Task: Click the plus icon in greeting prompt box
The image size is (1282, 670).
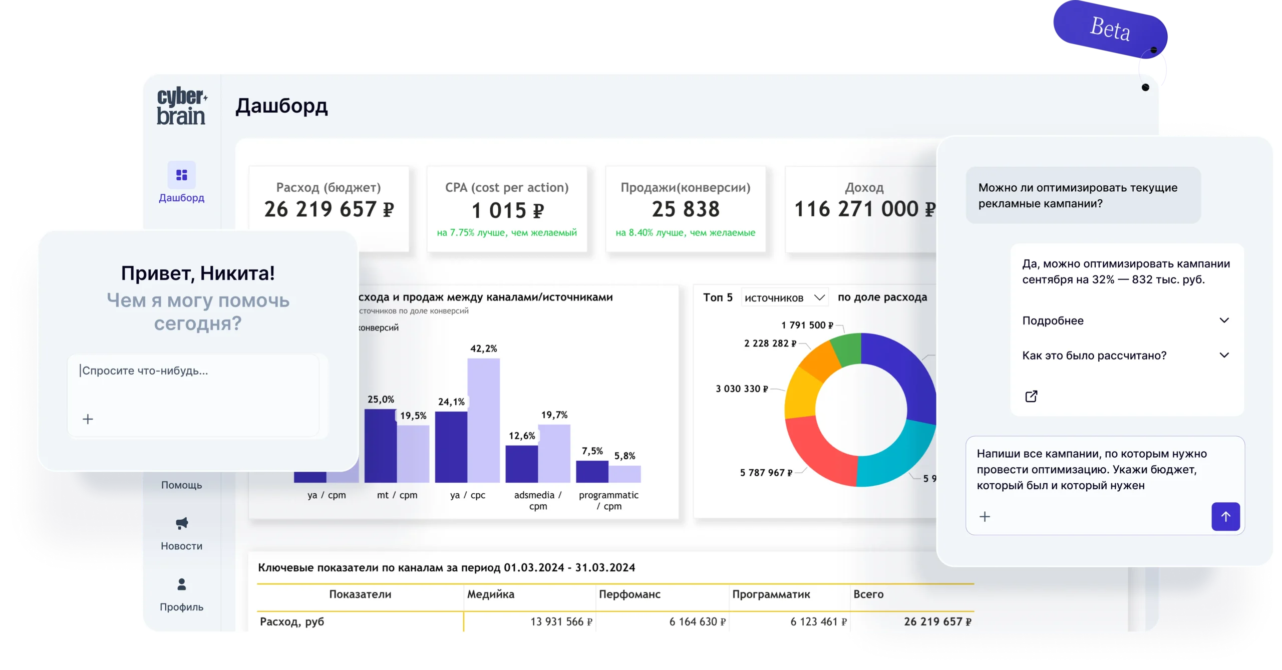Action: [x=88, y=419]
